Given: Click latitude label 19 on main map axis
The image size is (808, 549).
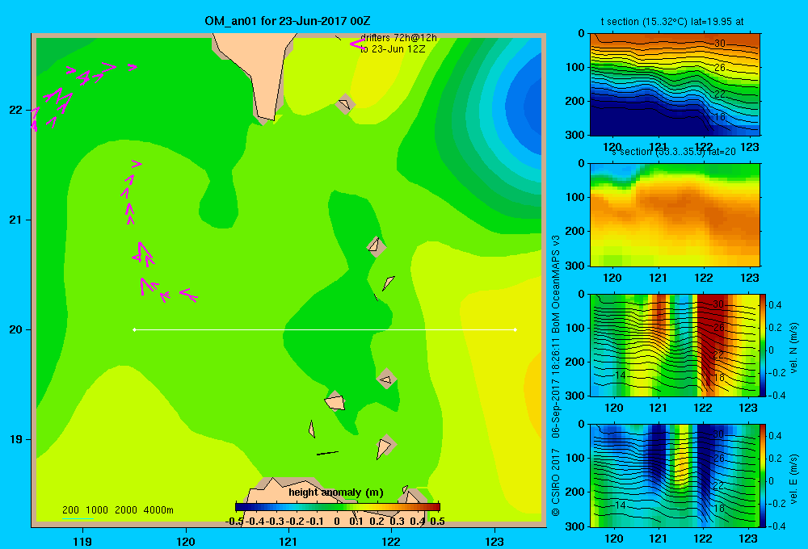Looking at the screenshot, I should (x=16, y=439).
